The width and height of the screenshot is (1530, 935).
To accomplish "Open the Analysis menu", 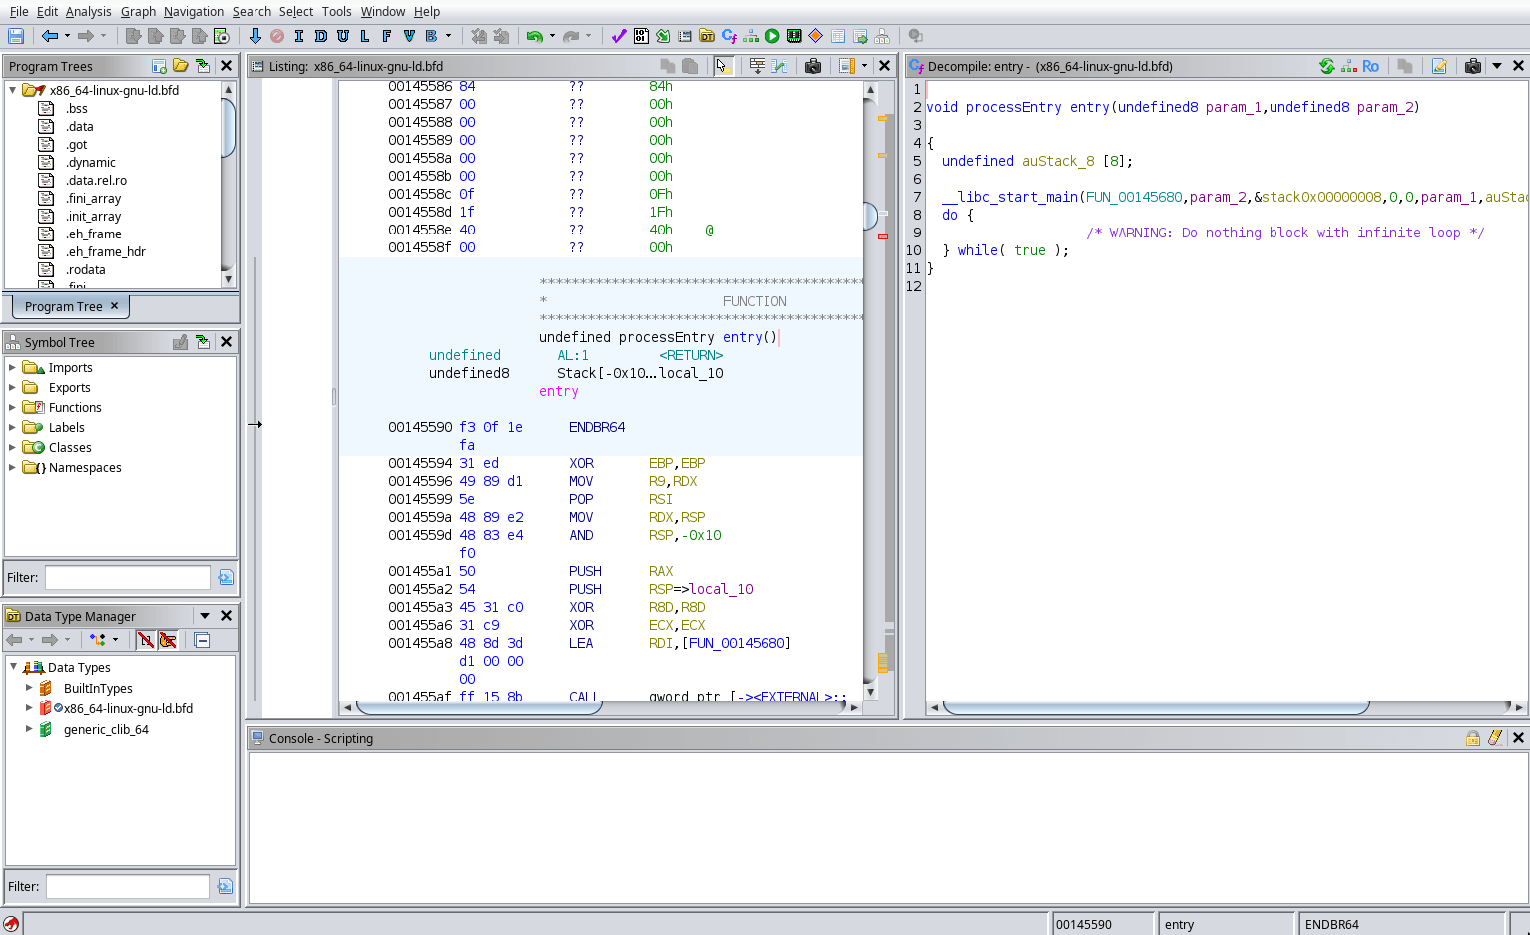I will coord(88,11).
